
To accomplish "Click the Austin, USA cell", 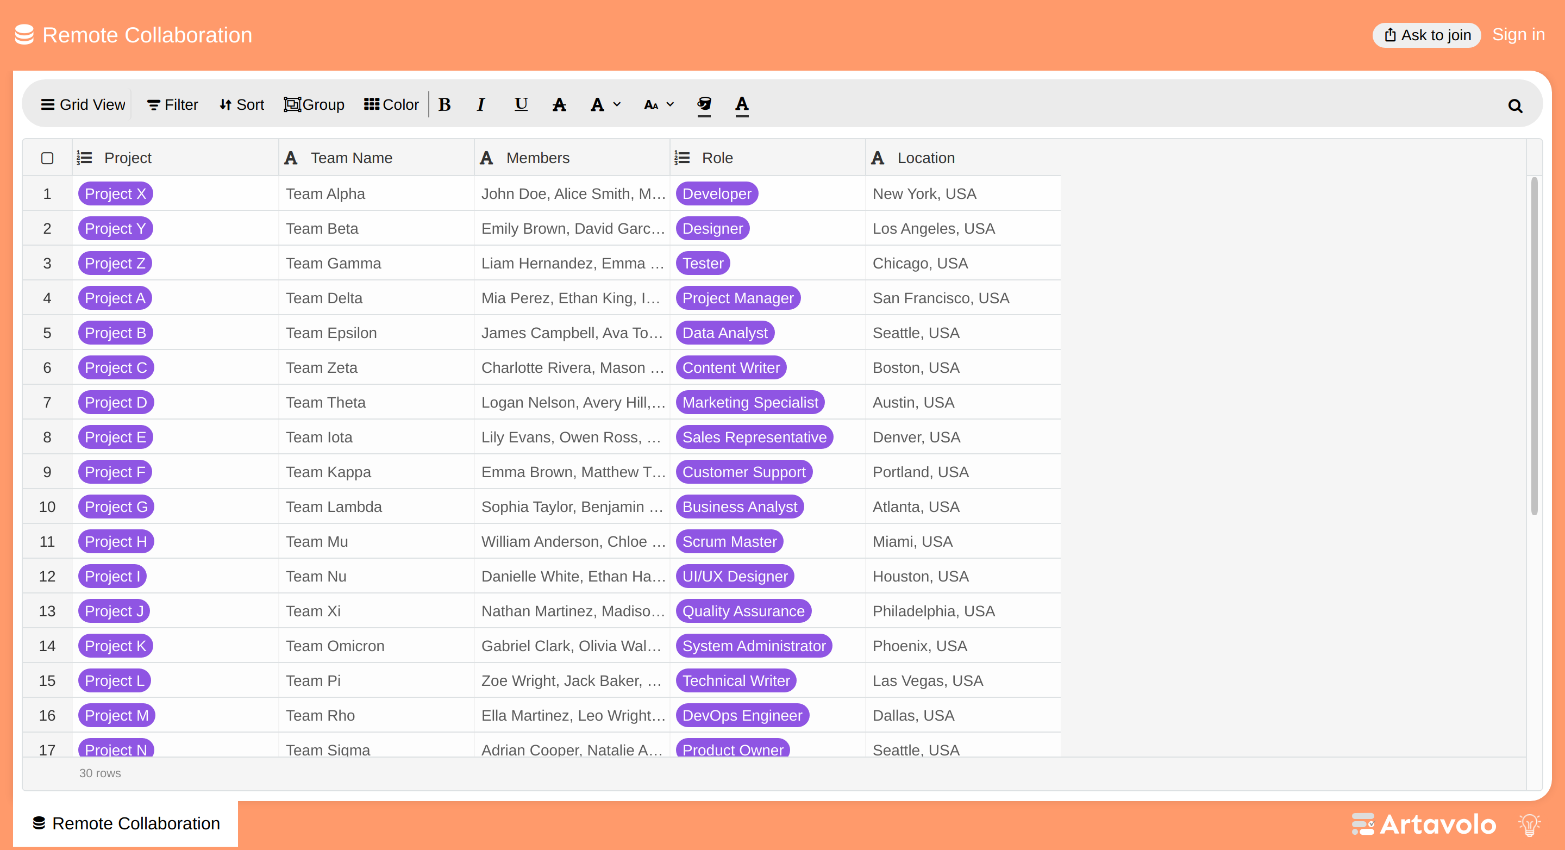I will (963, 402).
